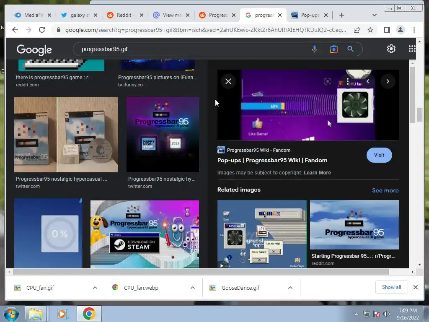Open the Chrome profile avatar
429x322 pixels.
point(400,30)
